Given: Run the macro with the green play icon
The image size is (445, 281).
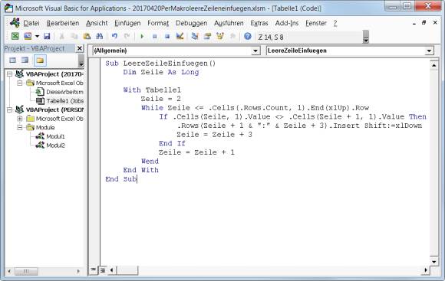Looking at the screenshot, I should (142, 36).
